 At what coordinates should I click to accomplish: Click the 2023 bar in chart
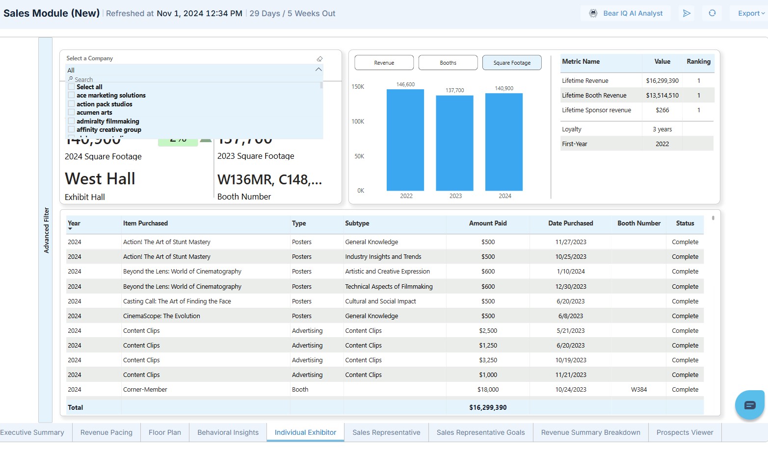(454, 143)
